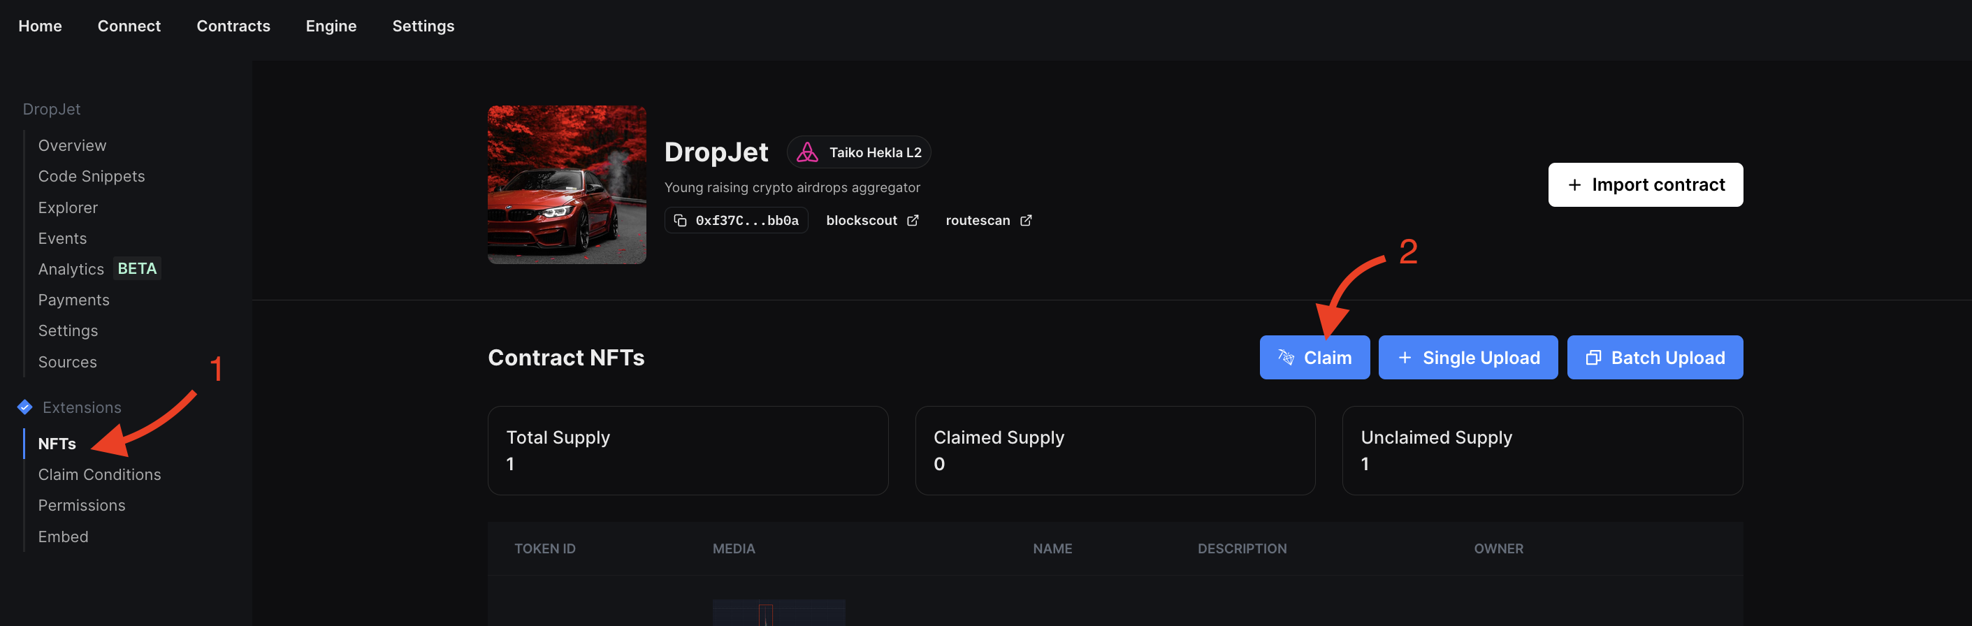
Task: Open the sidebar Settings item under DropJet
Action: coord(67,330)
